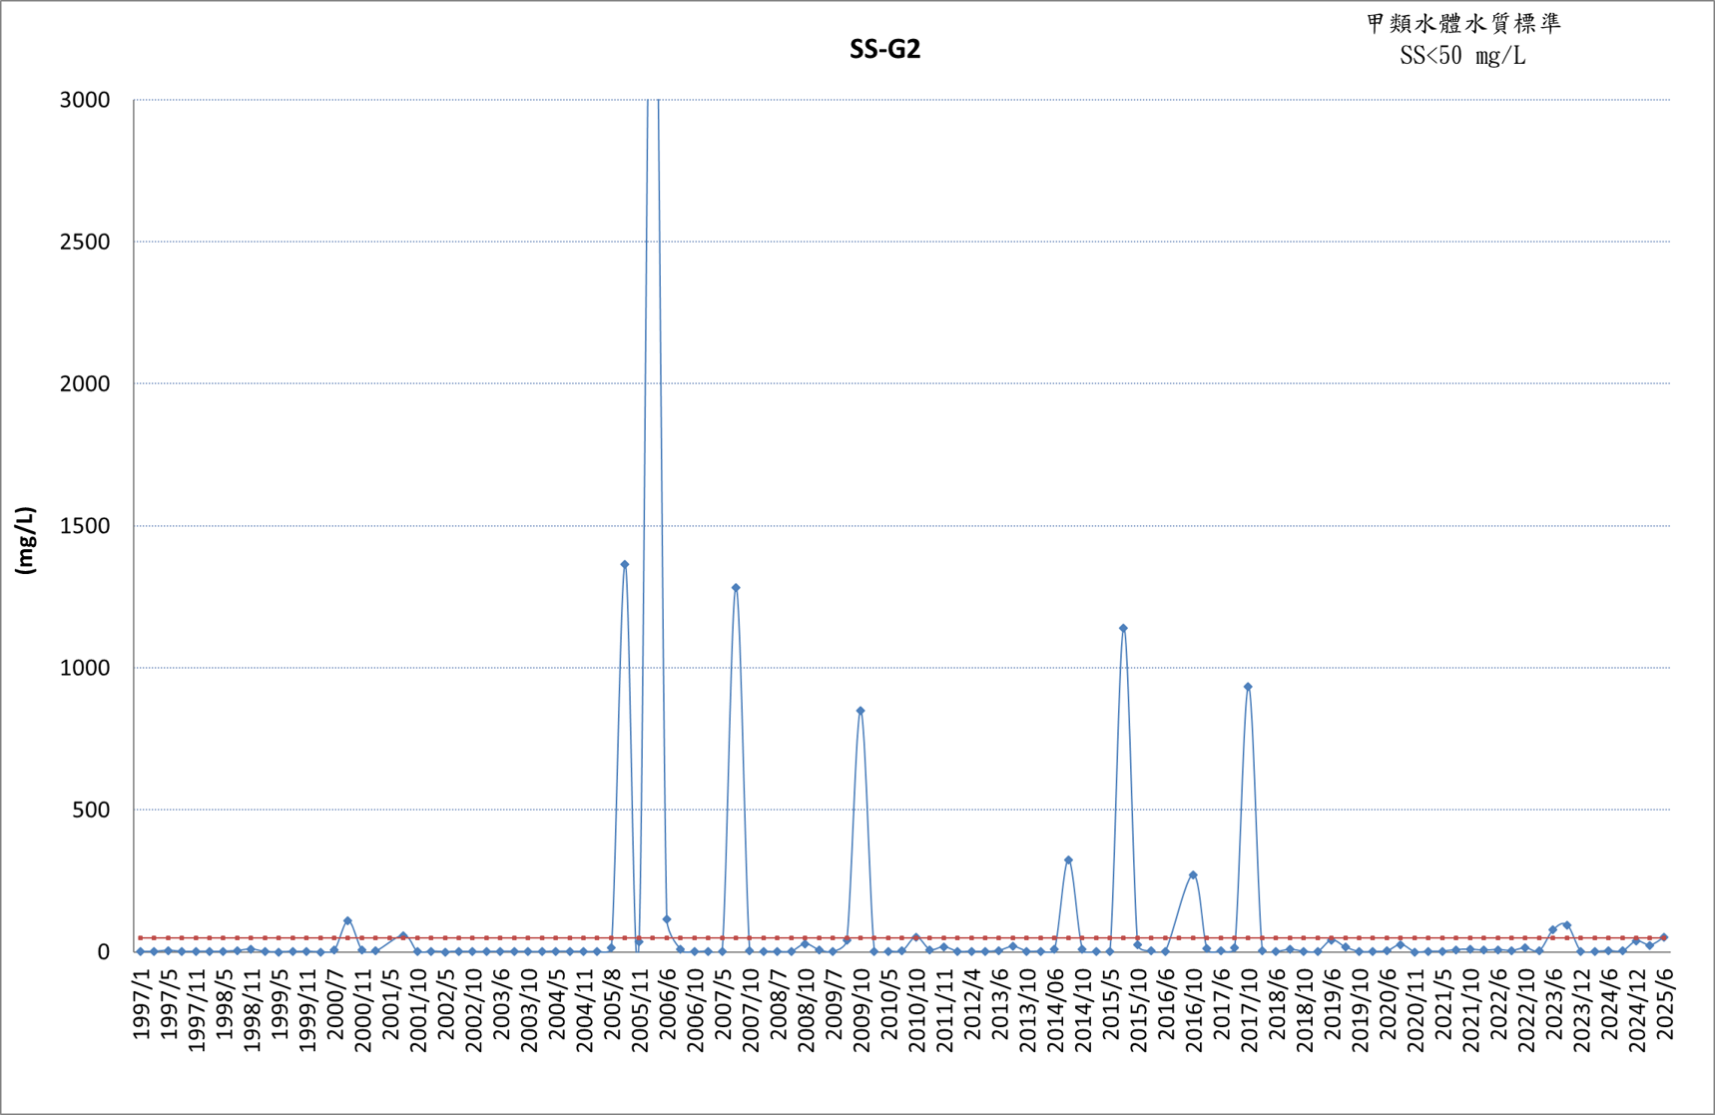Select the 2000/7 small peak marker
The width and height of the screenshot is (1715, 1115).
point(347,920)
